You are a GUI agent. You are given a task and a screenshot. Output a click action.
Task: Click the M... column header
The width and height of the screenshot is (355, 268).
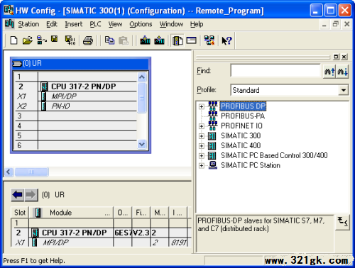coord(160,213)
